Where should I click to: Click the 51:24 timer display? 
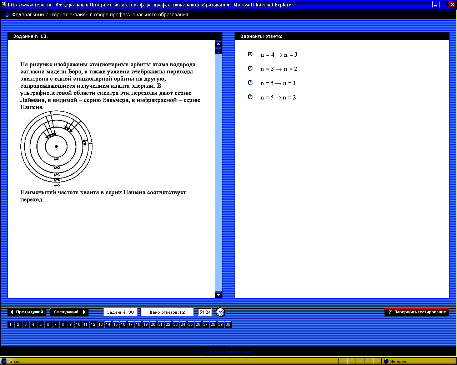(x=205, y=312)
